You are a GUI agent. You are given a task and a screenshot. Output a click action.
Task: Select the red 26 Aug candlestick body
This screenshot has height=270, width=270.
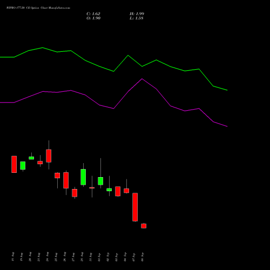click(66, 180)
